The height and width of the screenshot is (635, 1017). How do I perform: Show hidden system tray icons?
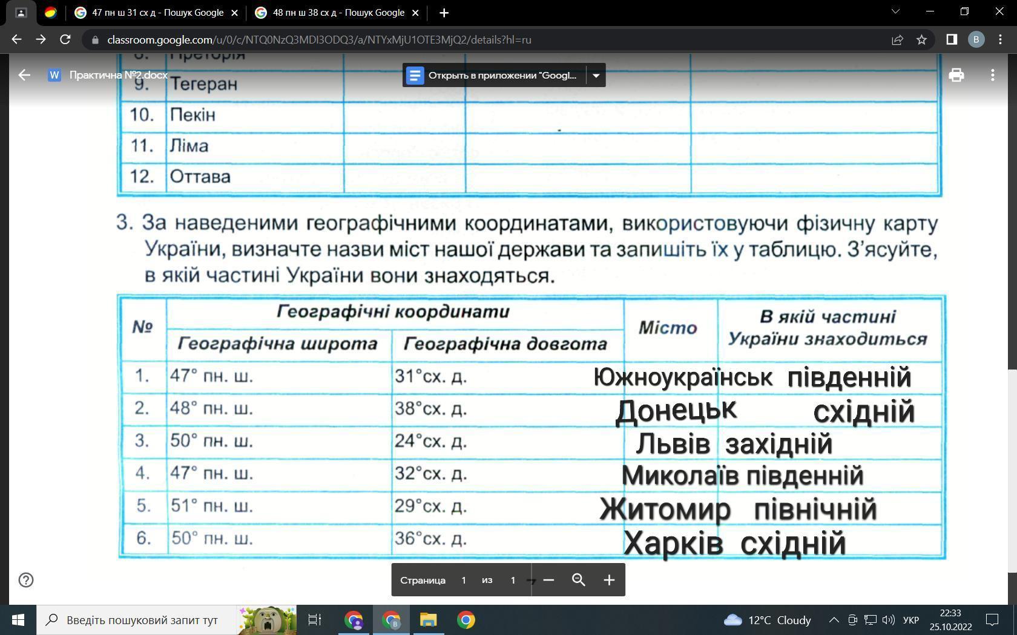(834, 620)
